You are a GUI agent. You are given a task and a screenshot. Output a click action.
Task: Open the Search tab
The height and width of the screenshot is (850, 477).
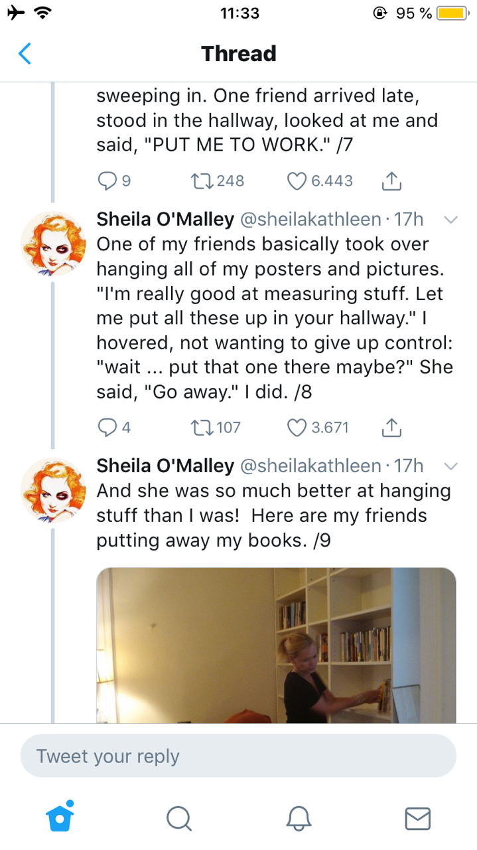click(x=178, y=818)
